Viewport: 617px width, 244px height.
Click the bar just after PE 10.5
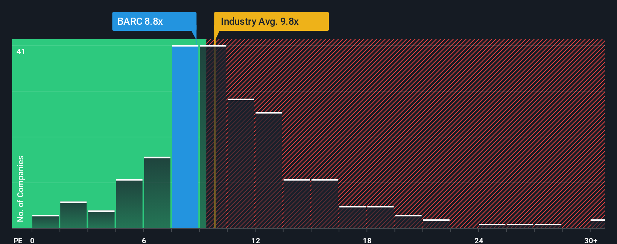(241, 163)
